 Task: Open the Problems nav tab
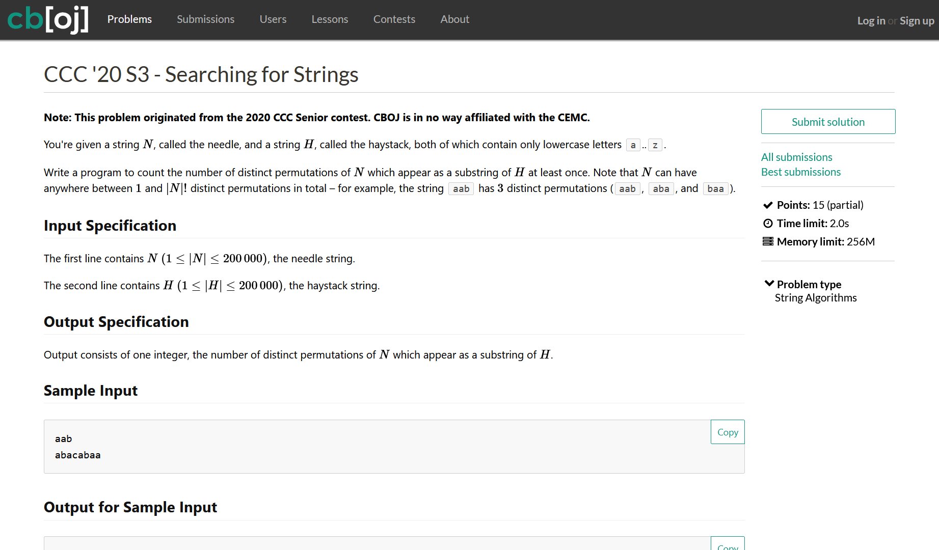129,19
